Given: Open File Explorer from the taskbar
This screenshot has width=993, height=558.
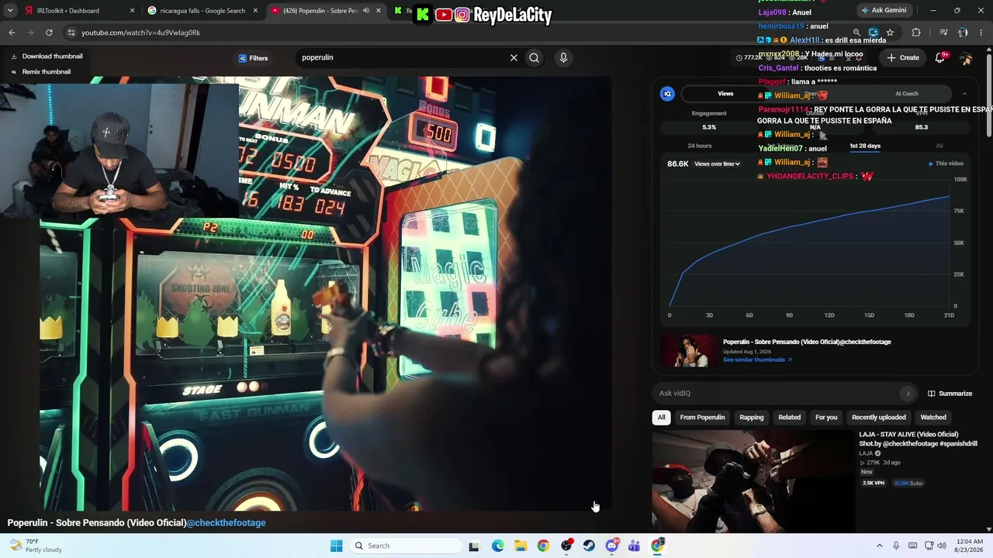Looking at the screenshot, I should click(521, 546).
